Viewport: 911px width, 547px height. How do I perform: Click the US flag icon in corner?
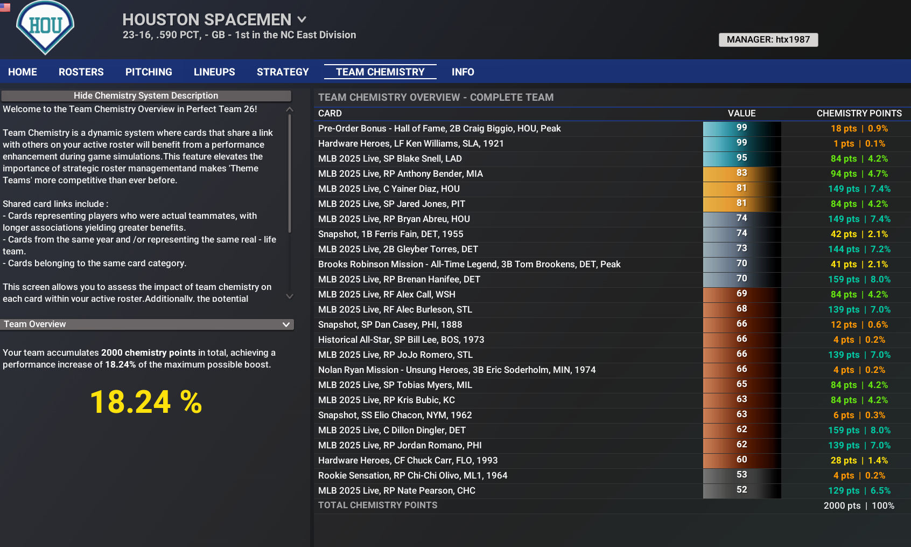point(5,7)
